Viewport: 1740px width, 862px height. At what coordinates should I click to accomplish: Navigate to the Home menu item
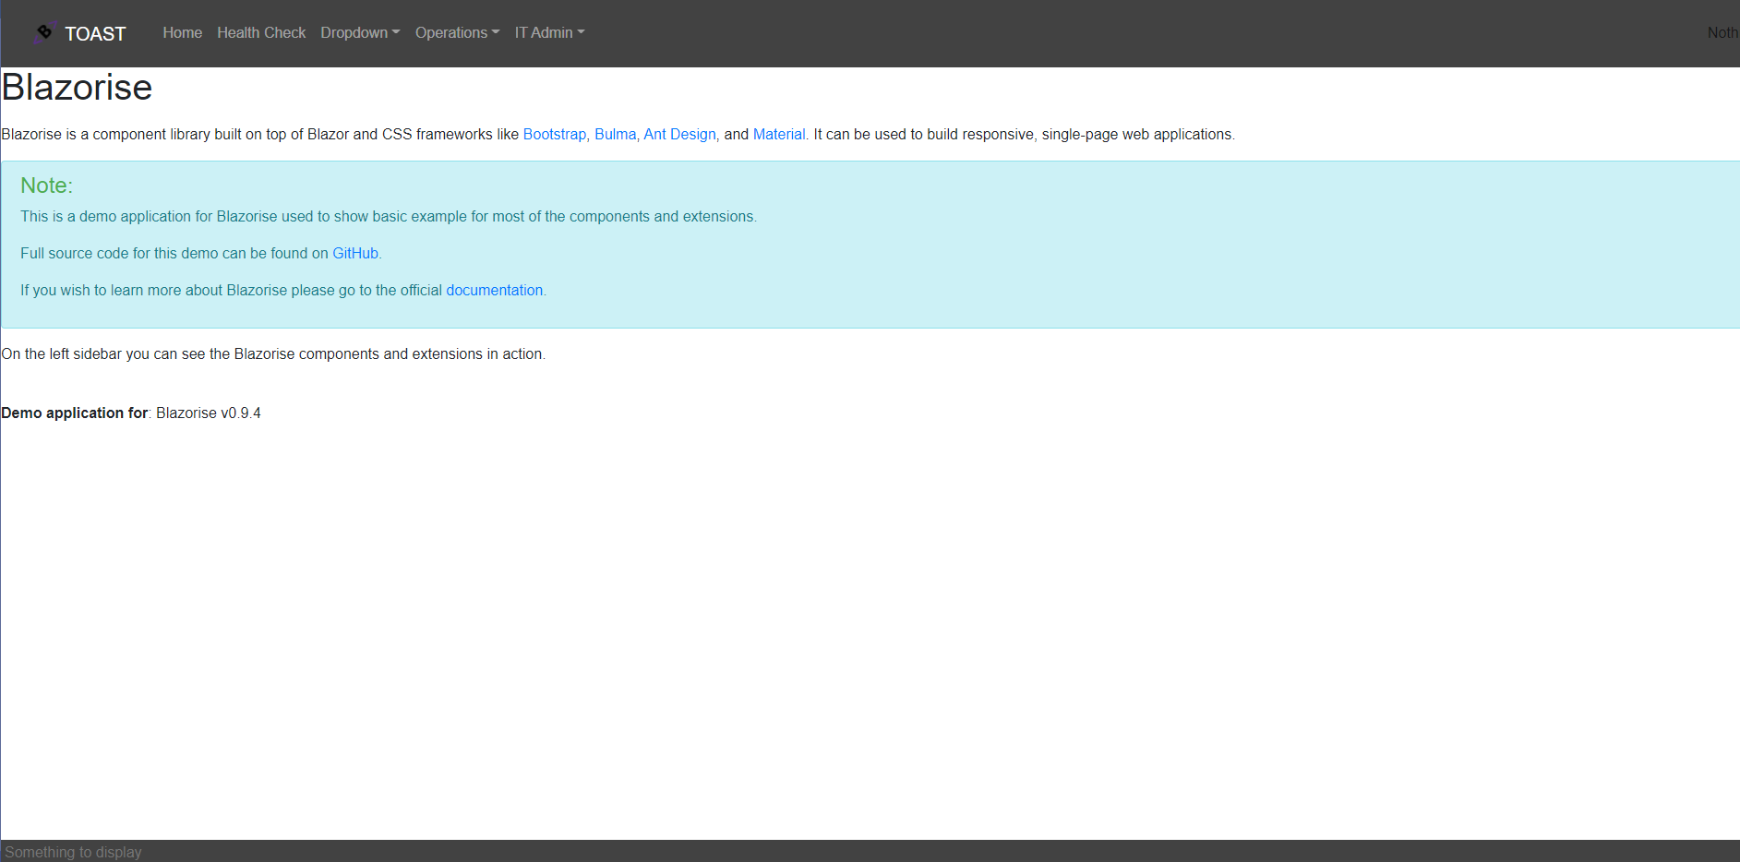(x=182, y=32)
